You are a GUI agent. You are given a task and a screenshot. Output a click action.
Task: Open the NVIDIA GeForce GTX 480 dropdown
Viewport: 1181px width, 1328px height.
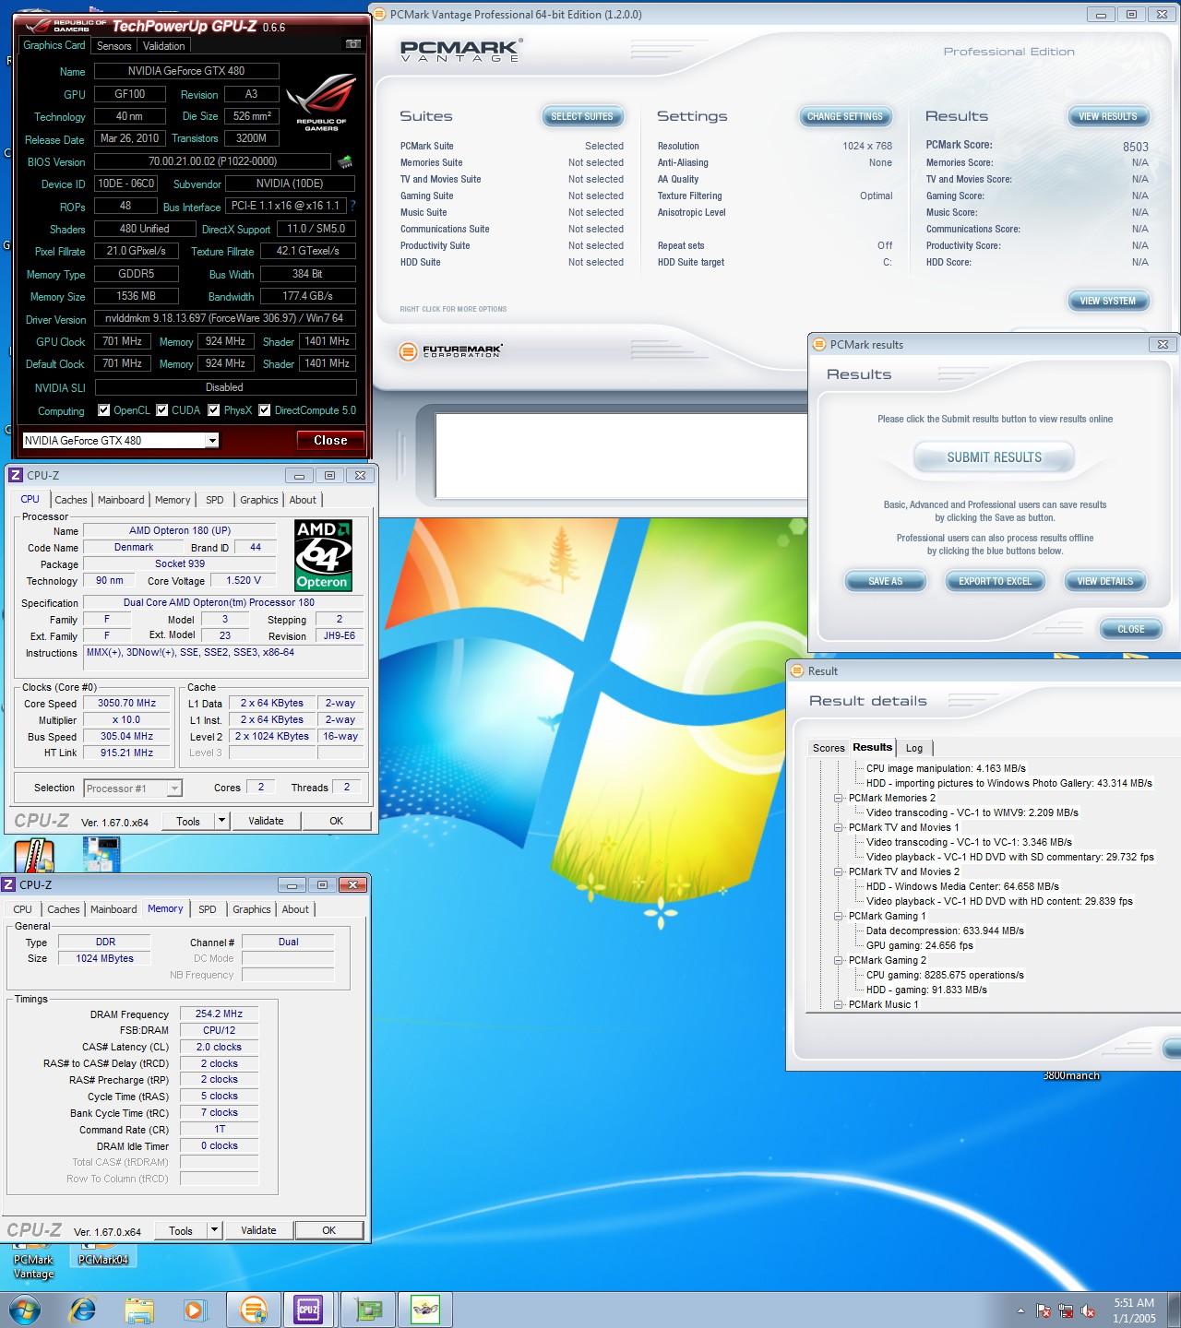click(x=120, y=441)
